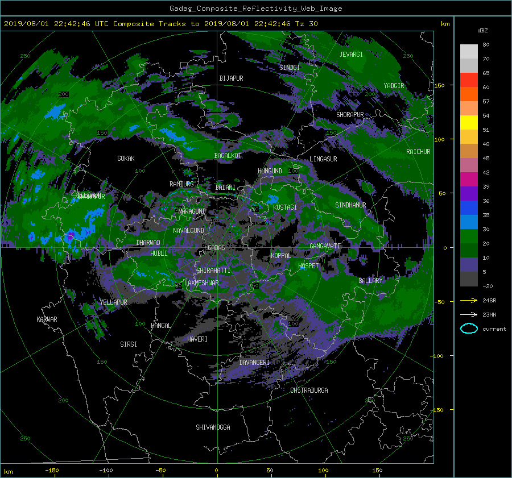This screenshot has height=478, width=512.
Task: Pick the bright green 20 dBZ band
Action: (469, 236)
